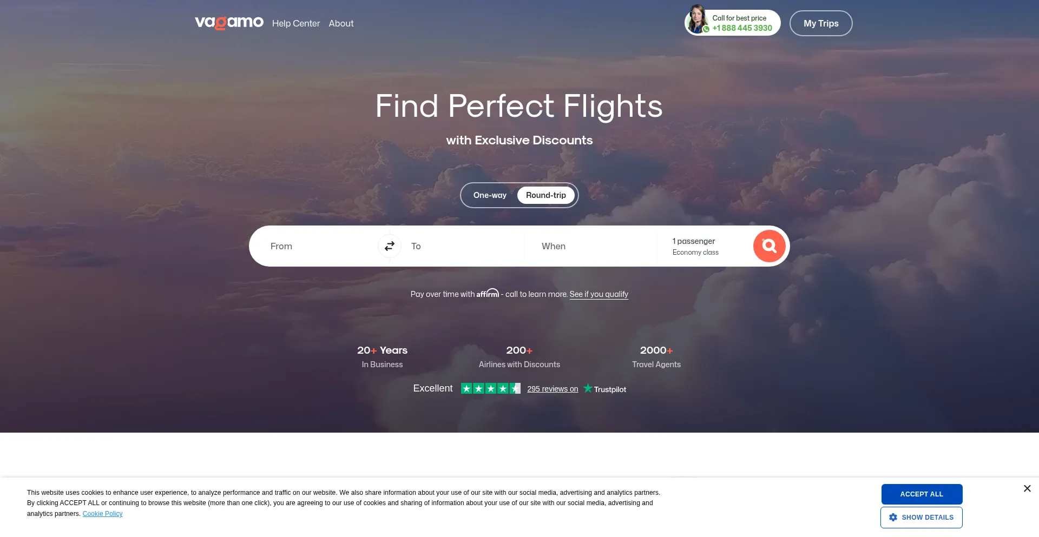The image size is (1039, 537).
Task: Click the My Trips button
Action: (821, 23)
